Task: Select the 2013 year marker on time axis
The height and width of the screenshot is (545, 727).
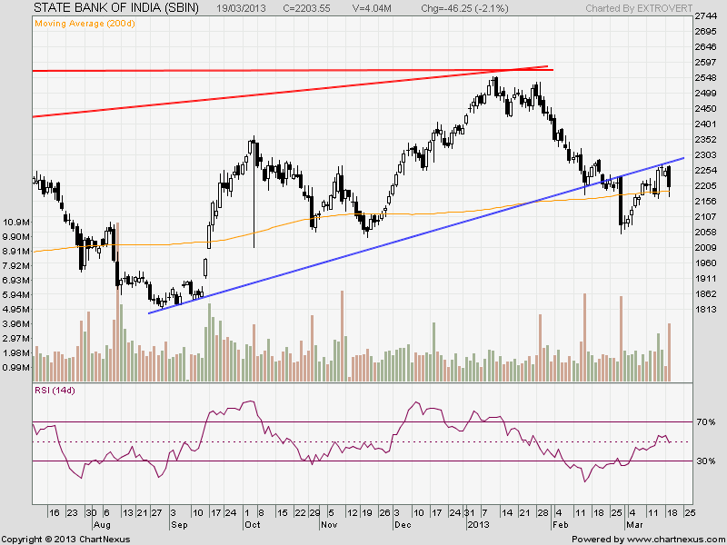Action: point(478,525)
